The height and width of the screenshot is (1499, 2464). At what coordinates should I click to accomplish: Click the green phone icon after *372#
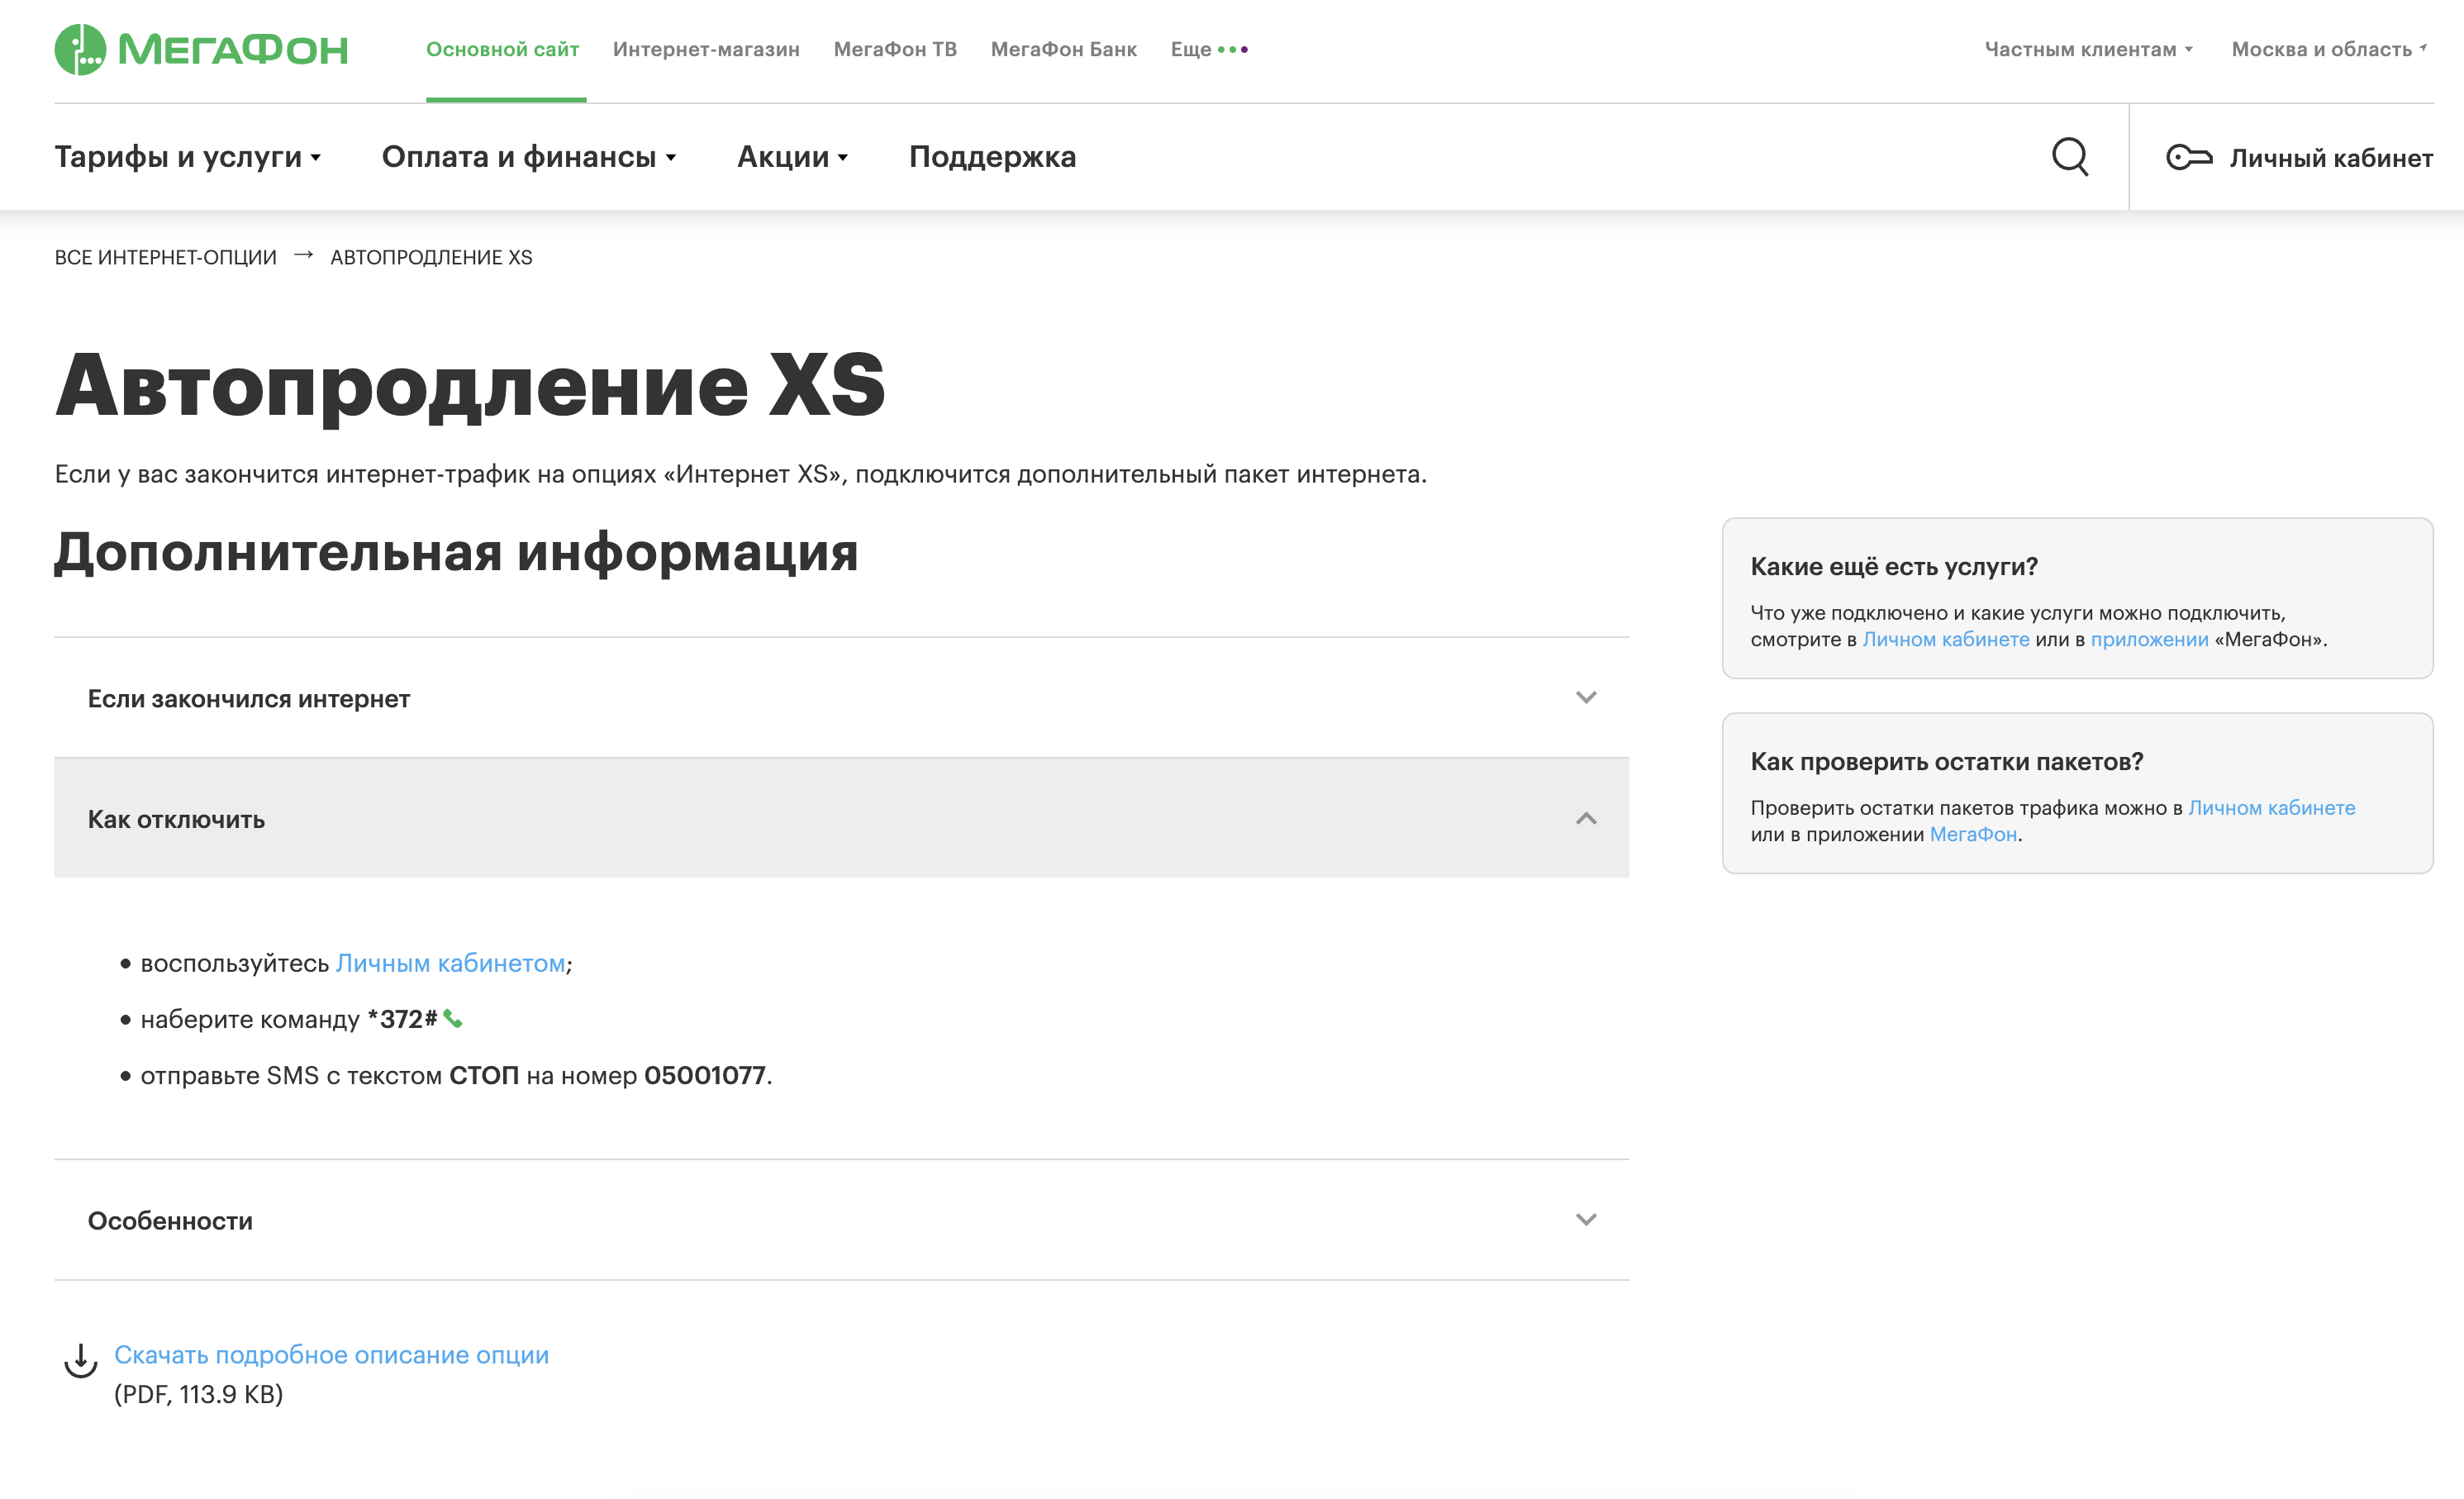point(453,1019)
